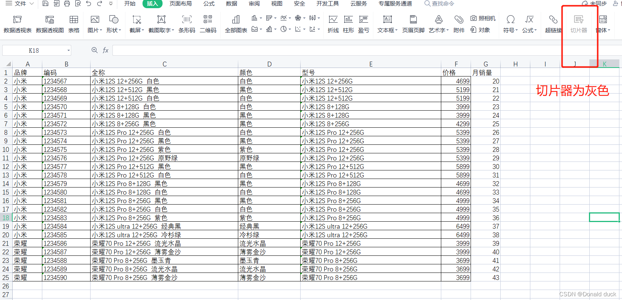
Task: Click cell containing '原野绿'
Action: [269, 158]
